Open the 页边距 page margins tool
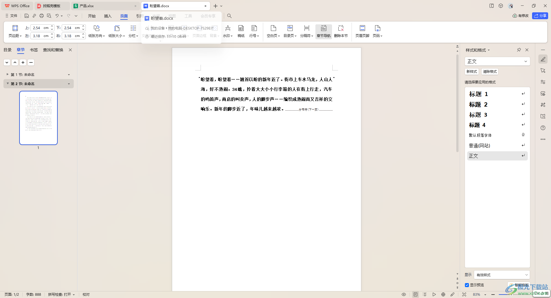This screenshot has width=551, height=298. point(15,31)
